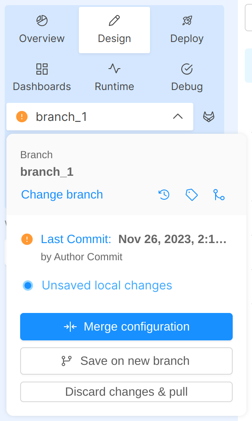Open the branch graph icon
The image size is (252, 421).
pyautogui.click(x=219, y=195)
